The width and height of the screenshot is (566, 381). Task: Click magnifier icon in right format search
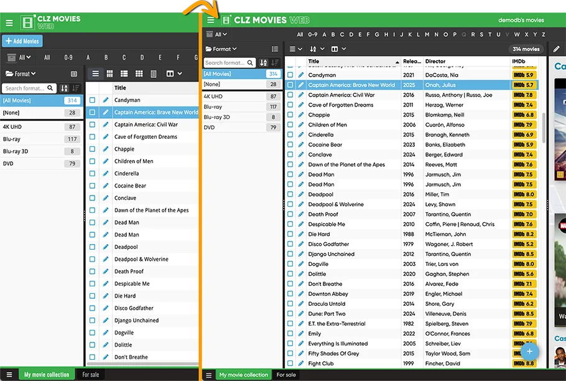(250, 63)
